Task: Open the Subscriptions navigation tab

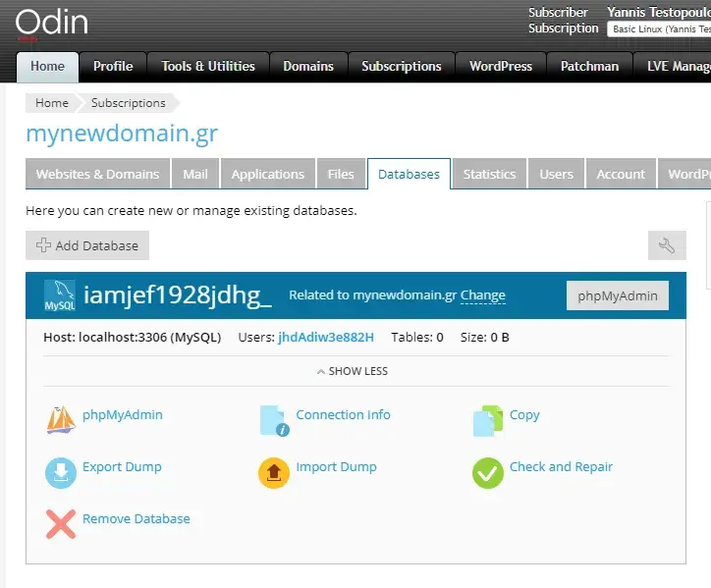Action: (x=402, y=67)
